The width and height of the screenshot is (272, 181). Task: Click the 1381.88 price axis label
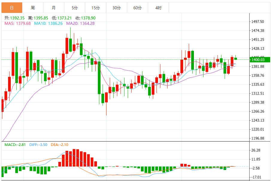point(258,67)
